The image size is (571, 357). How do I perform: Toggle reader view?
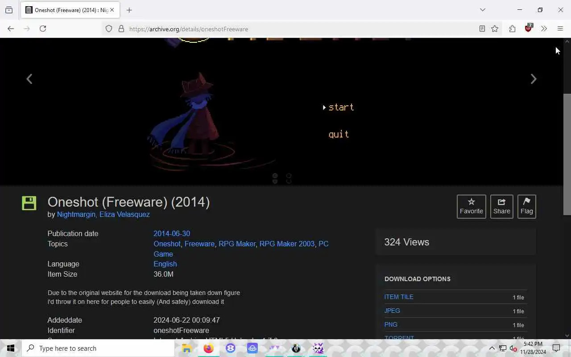[x=482, y=29]
